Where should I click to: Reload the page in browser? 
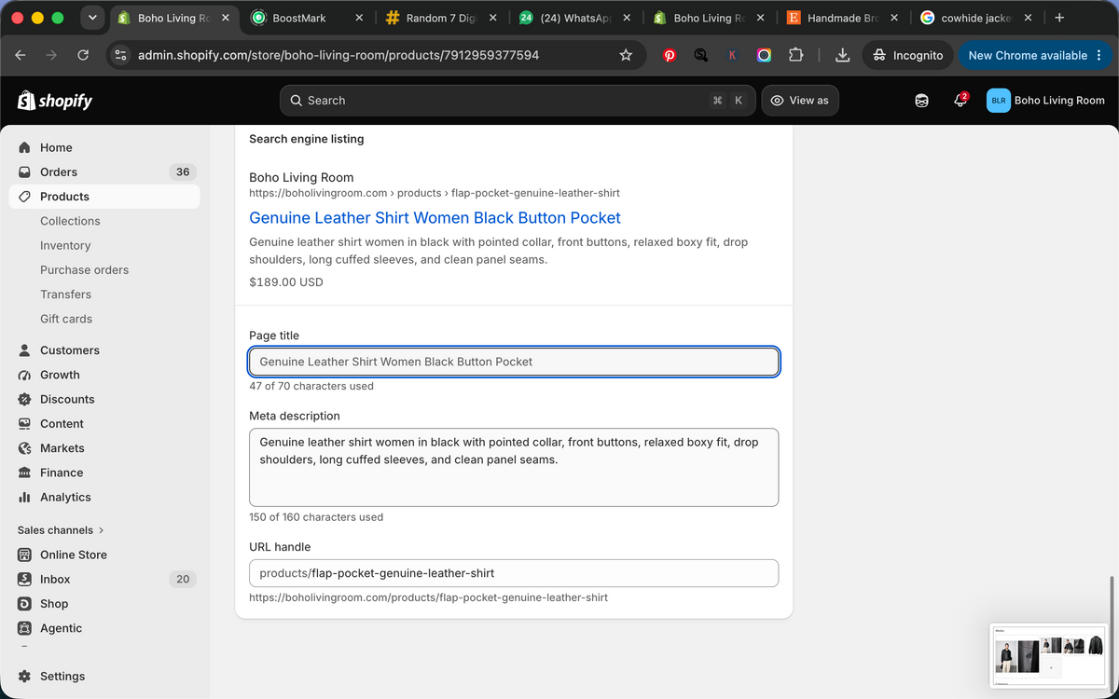coord(83,55)
